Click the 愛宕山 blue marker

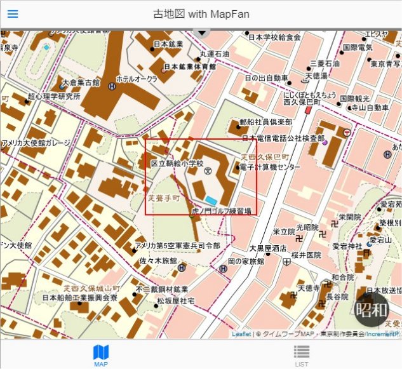pyautogui.click(x=369, y=245)
